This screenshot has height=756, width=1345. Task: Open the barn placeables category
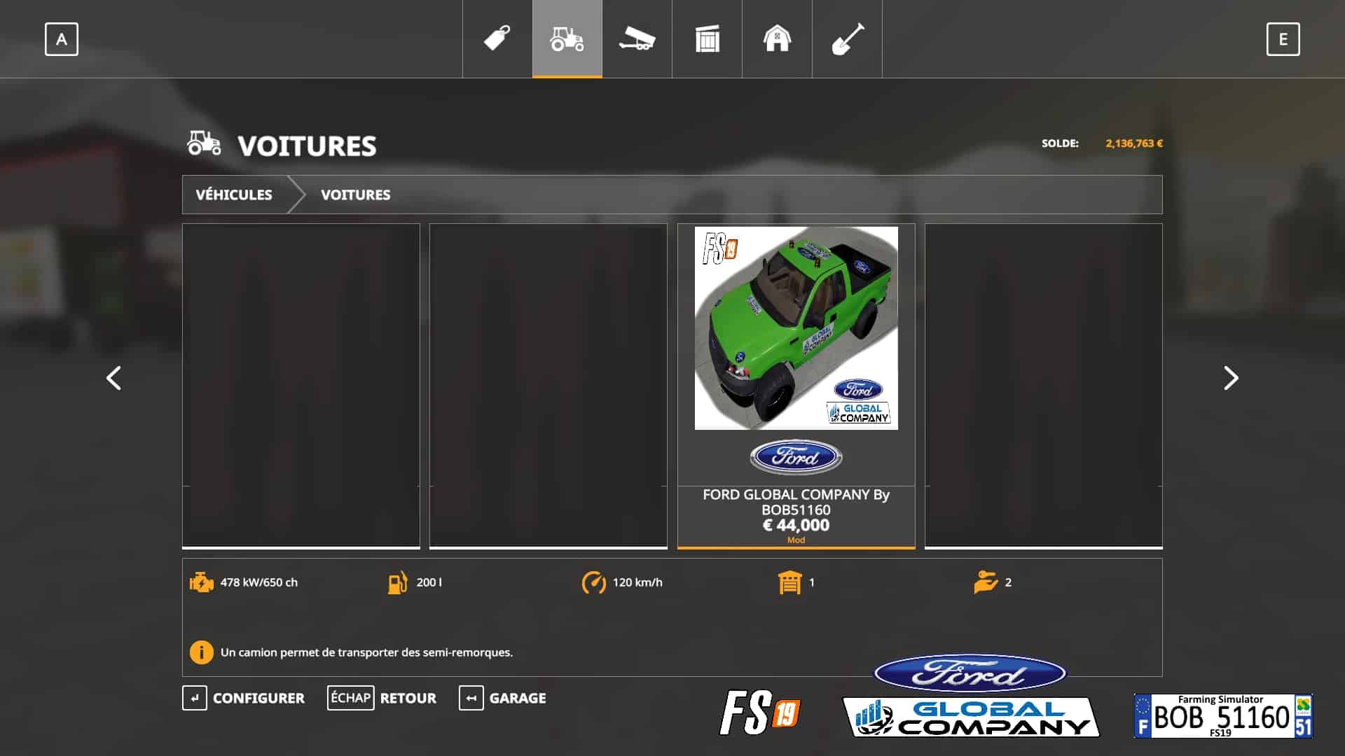777,38
